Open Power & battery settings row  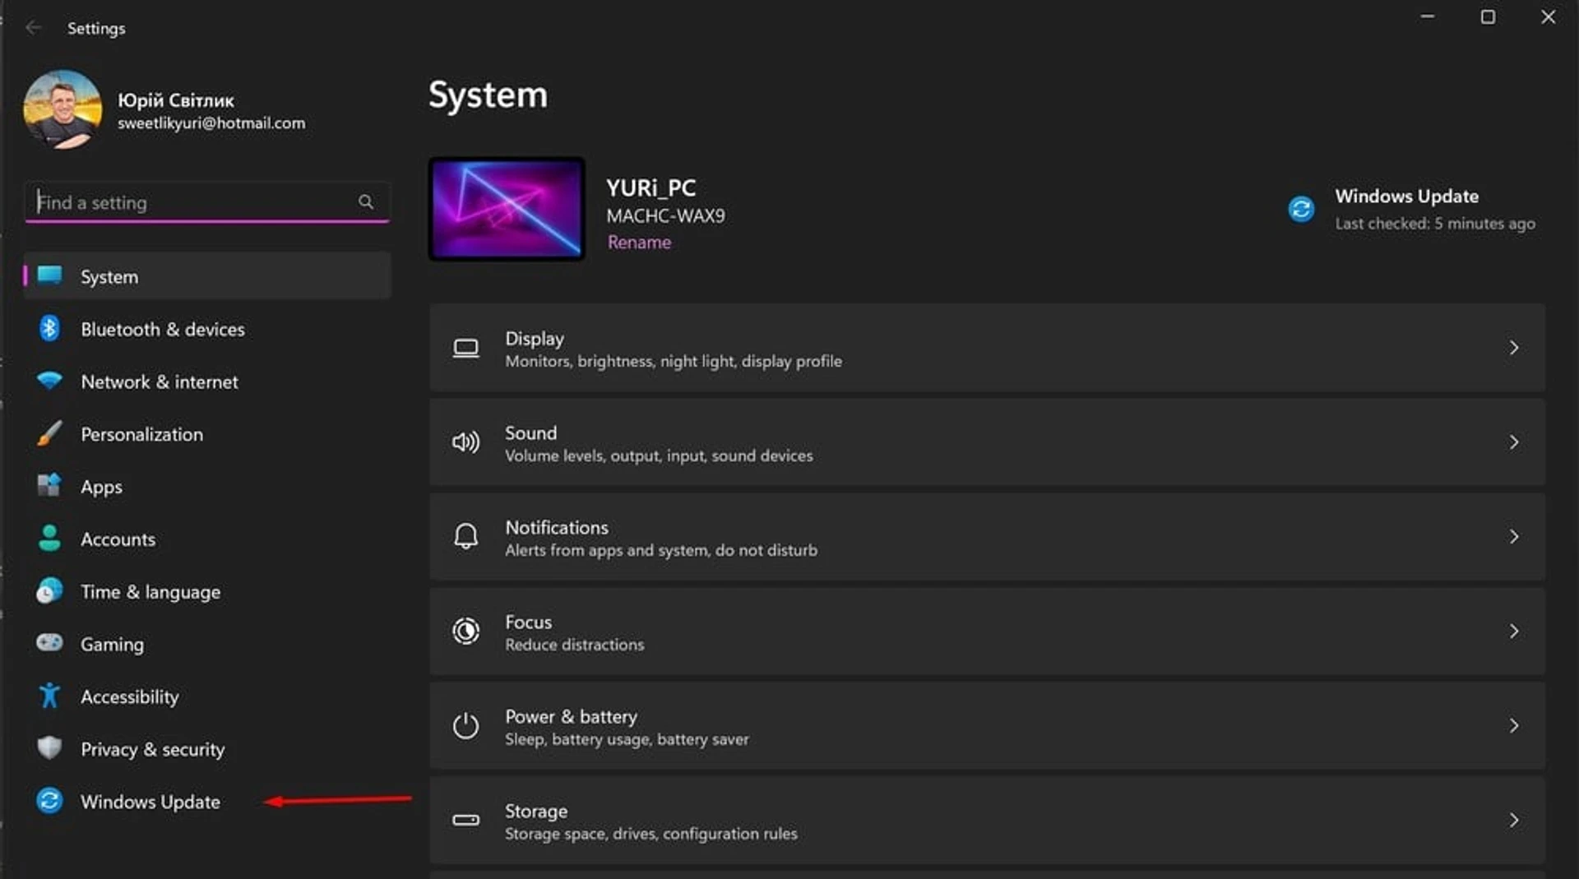point(987,726)
